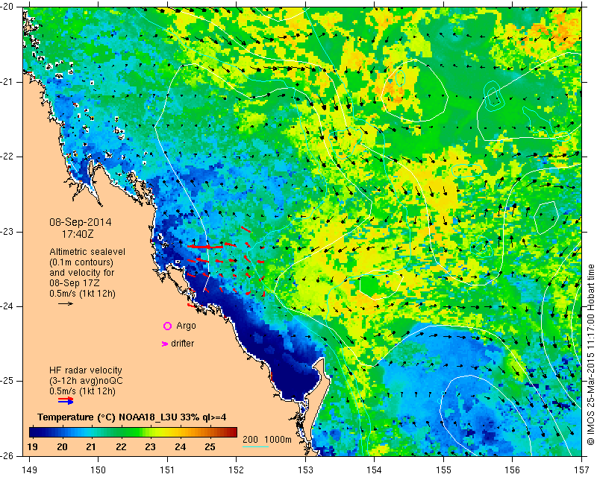Click the time label 17:40Z
Image resolution: width=597 pixels, height=477 pixels.
coord(78,234)
